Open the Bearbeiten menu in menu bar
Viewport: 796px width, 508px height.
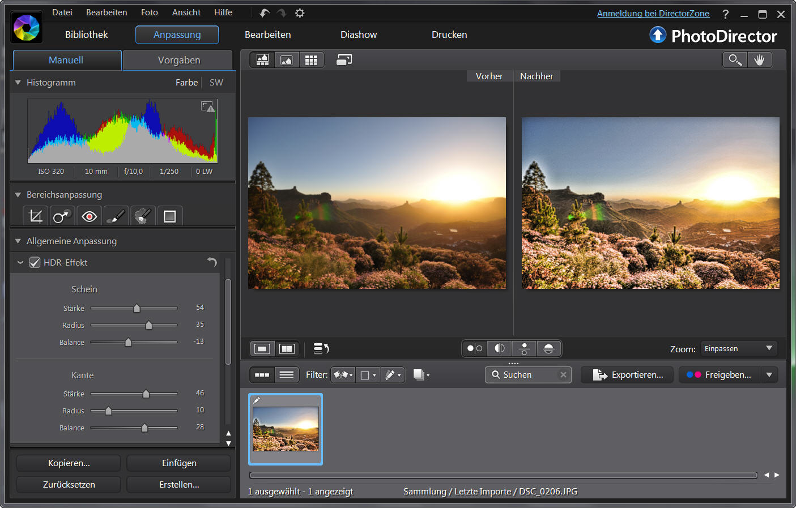107,12
